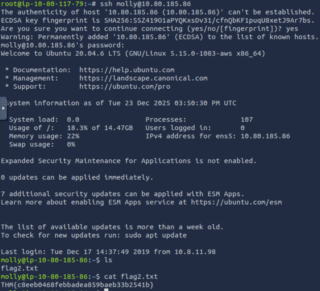Click the 'ssh molly@10.80.185.86' command
This screenshot has height=291, width=320.
coord(145,4)
